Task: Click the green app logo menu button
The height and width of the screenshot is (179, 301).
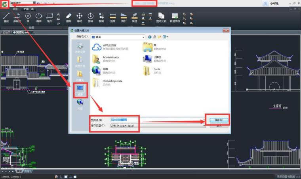Action: click(x=4, y=4)
